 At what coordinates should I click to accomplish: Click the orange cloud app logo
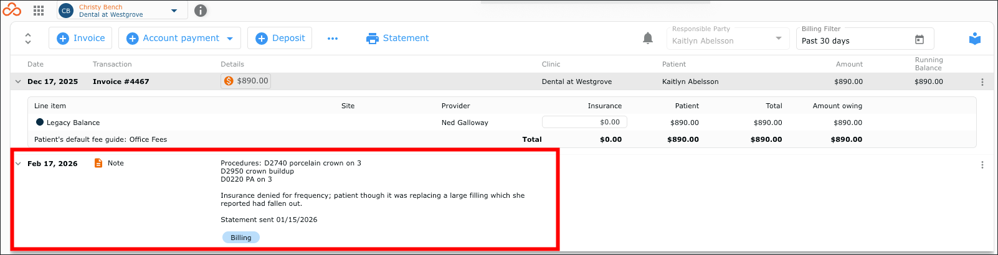(12, 10)
